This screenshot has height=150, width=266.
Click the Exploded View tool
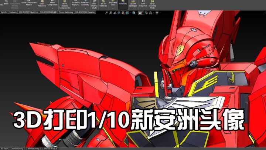113,3
